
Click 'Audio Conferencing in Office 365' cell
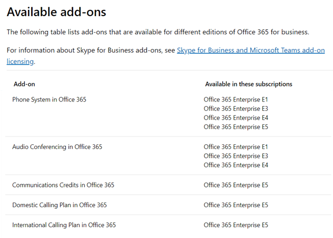pos(57,147)
